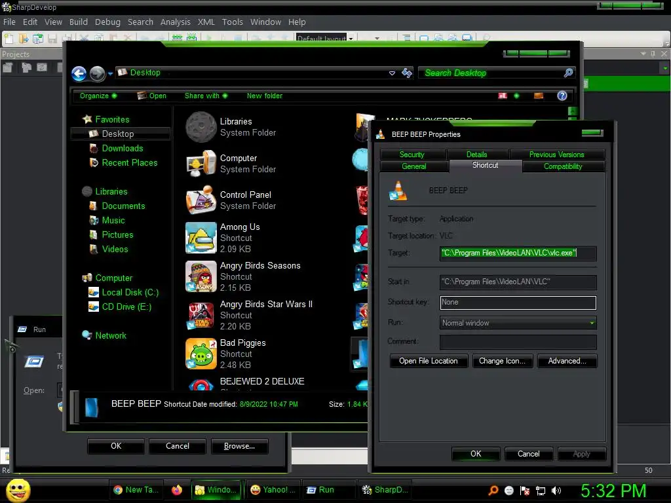Switch to the Firefox taskbar icon

[x=177, y=490]
